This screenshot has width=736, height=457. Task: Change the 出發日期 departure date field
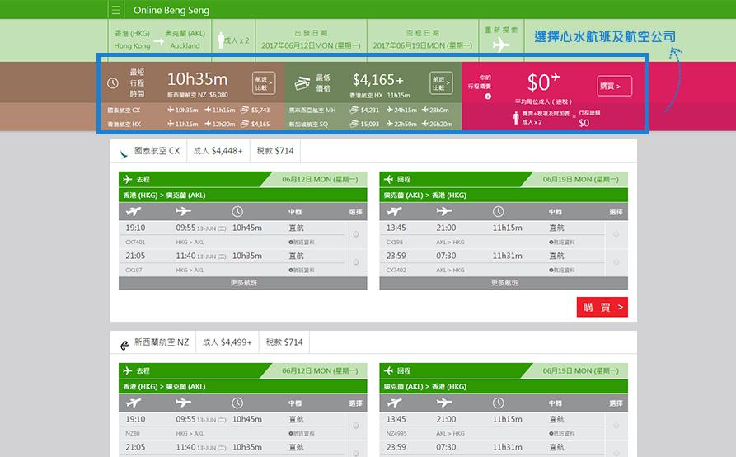[x=312, y=40]
